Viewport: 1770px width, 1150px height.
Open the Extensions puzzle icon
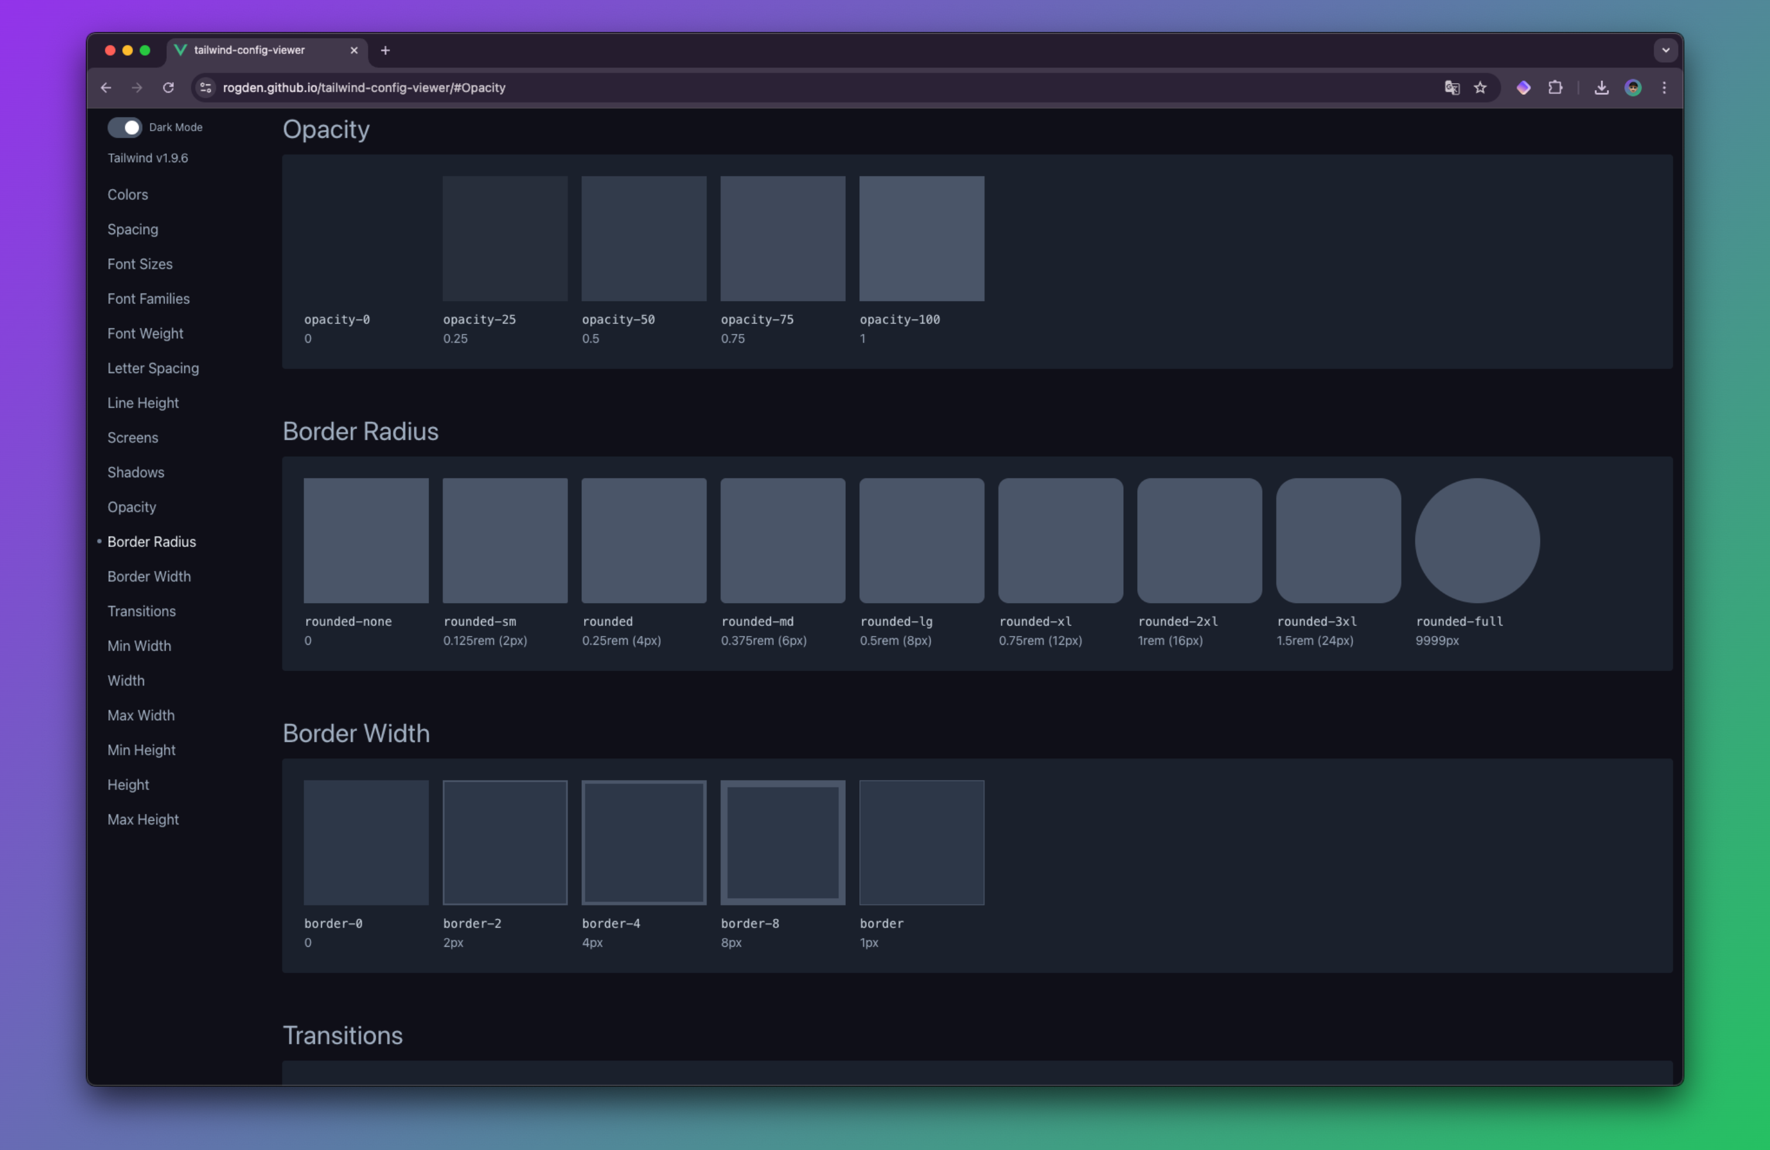1555,88
